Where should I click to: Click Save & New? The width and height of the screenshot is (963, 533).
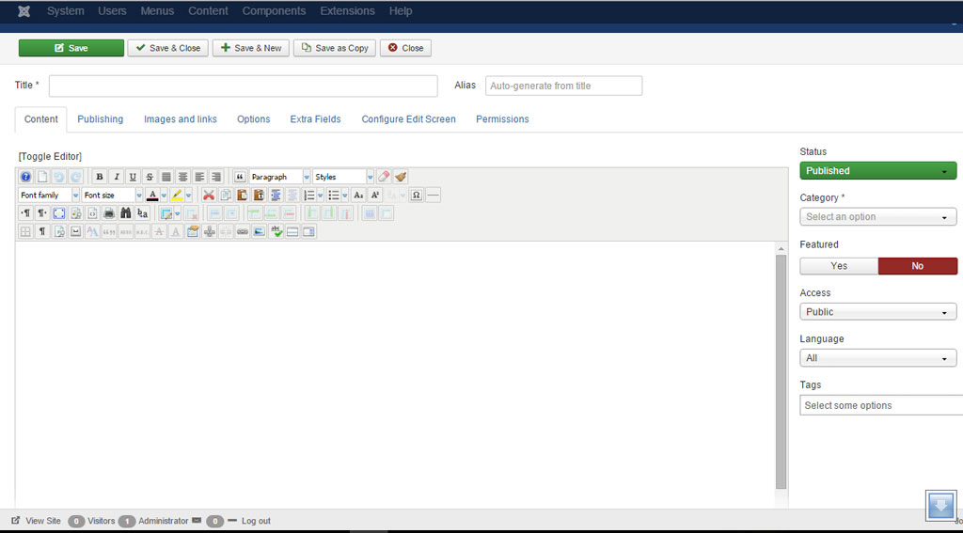pyautogui.click(x=251, y=48)
